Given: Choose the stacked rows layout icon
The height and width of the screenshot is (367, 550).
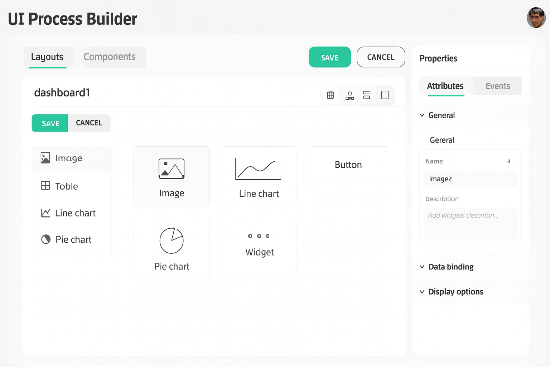Looking at the screenshot, I should click(367, 95).
